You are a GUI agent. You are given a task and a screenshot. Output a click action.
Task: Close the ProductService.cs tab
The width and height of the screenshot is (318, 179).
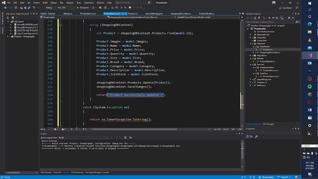click(126, 13)
